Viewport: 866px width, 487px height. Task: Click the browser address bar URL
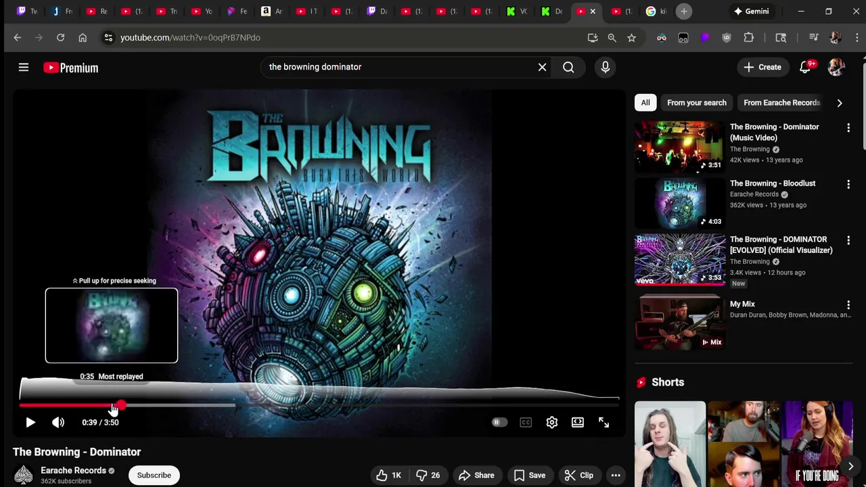(190, 37)
